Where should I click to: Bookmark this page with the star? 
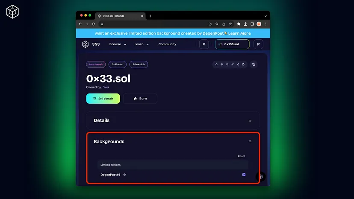coord(230,24)
